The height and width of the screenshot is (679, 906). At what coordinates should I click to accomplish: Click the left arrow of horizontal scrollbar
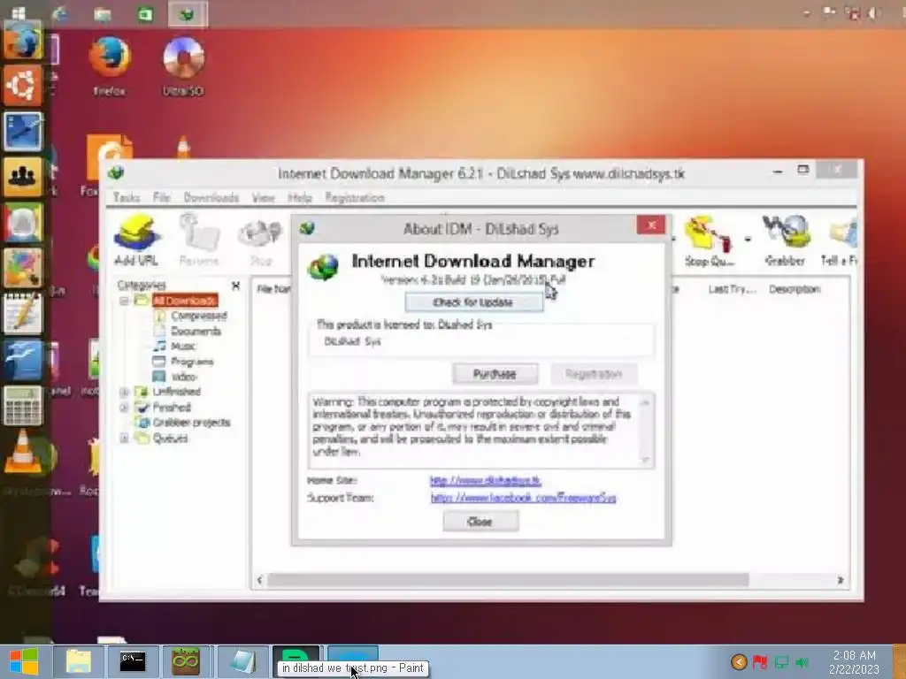[x=259, y=580]
